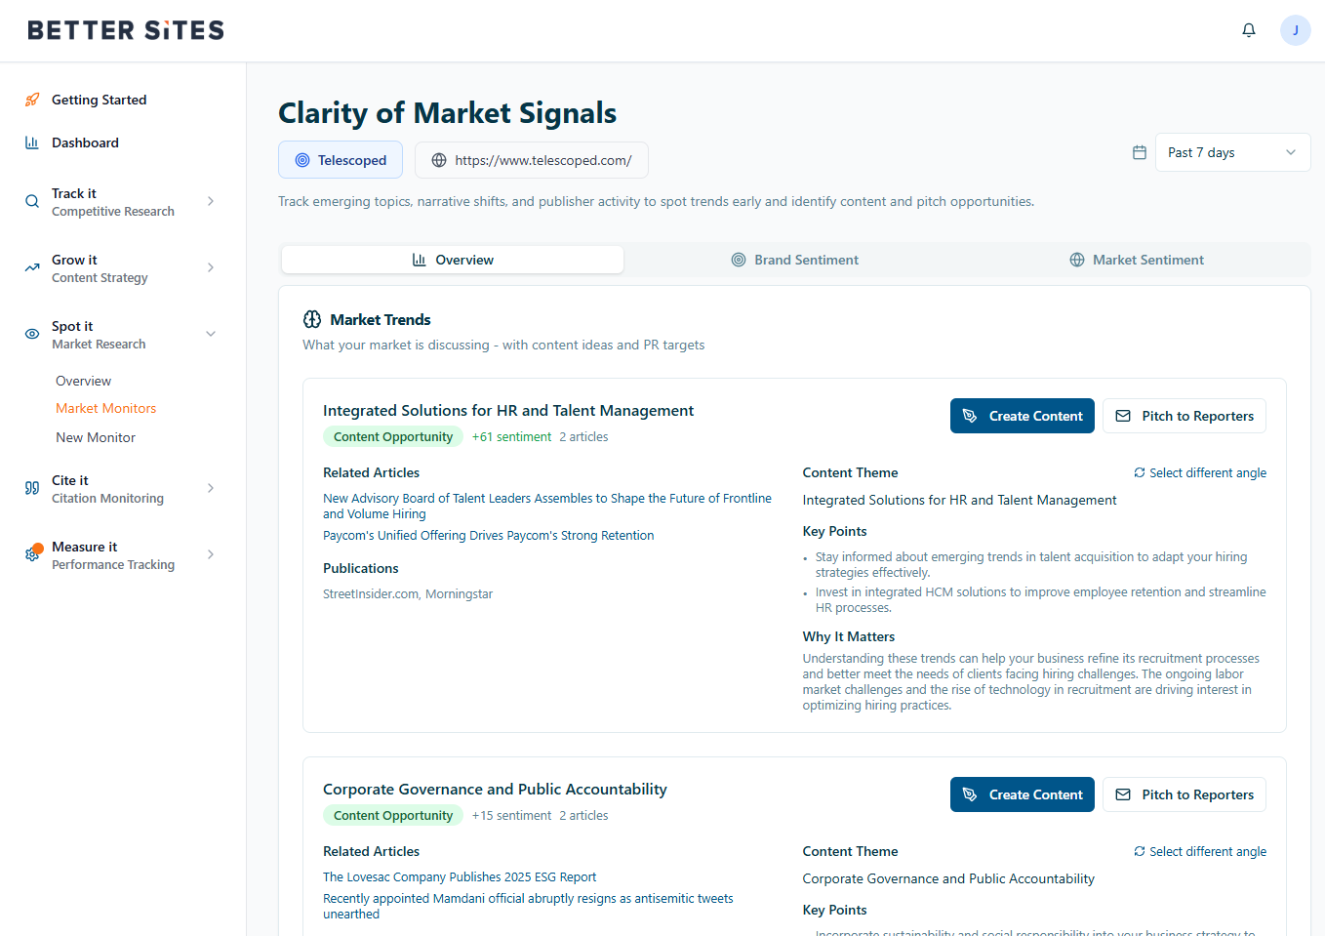Open Market Monitors in the sidebar
Image resolution: width=1325 pixels, height=936 pixels.
pos(106,408)
